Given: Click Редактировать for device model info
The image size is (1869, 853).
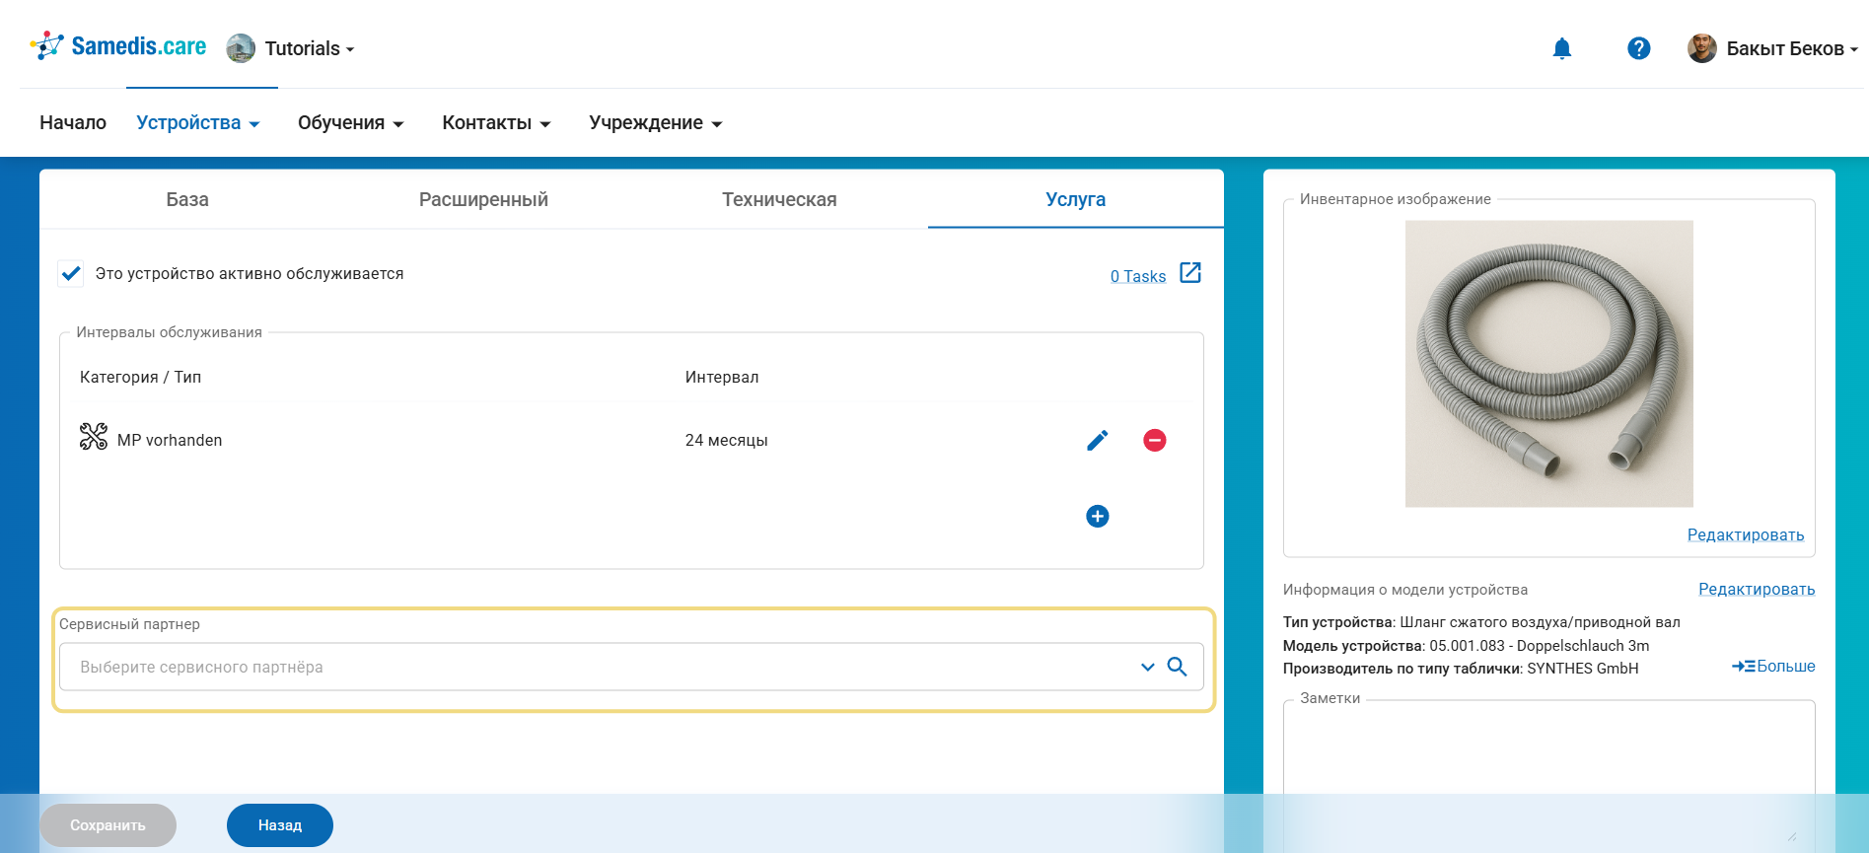Looking at the screenshot, I should click(1756, 589).
